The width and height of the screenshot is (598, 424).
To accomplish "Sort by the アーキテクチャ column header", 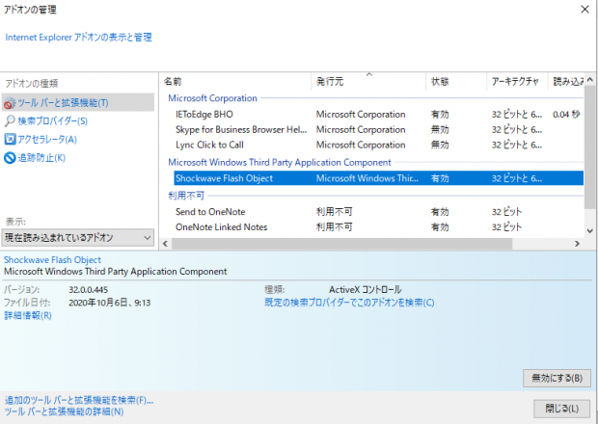I will coord(517,82).
